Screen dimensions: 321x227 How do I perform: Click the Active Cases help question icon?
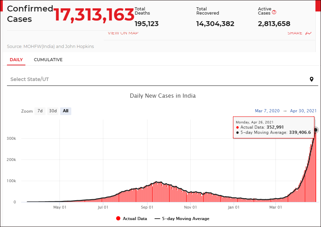click(274, 12)
